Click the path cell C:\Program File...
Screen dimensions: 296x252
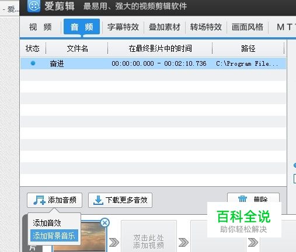pos(247,63)
